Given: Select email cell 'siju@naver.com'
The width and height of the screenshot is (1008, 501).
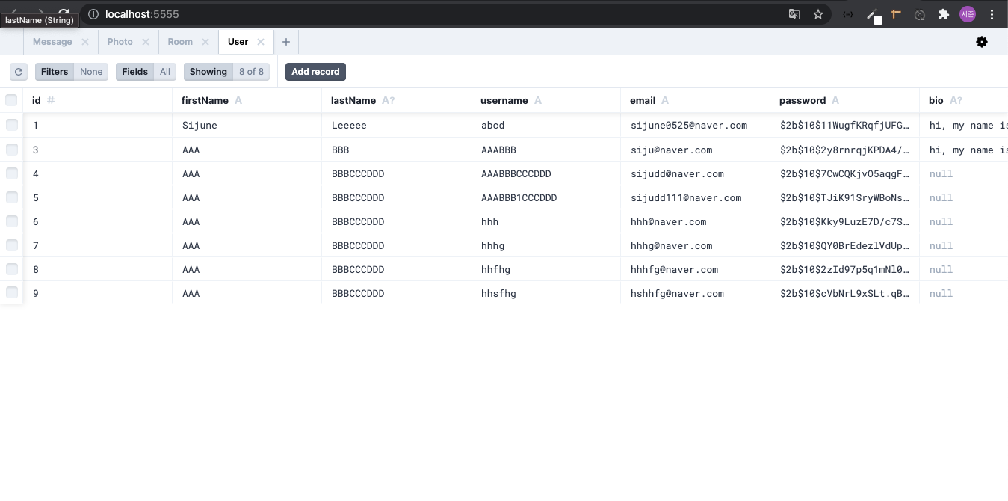Looking at the screenshot, I should point(696,150).
